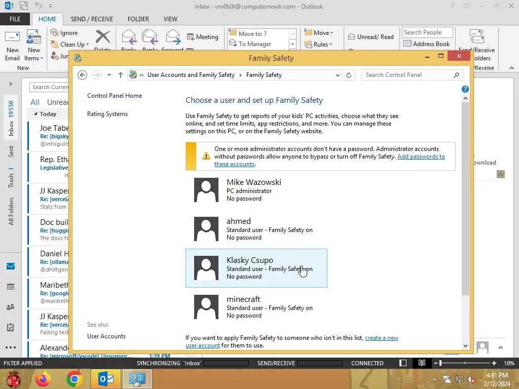Open the Rules dropdown in the ribbon

tap(318, 45)
